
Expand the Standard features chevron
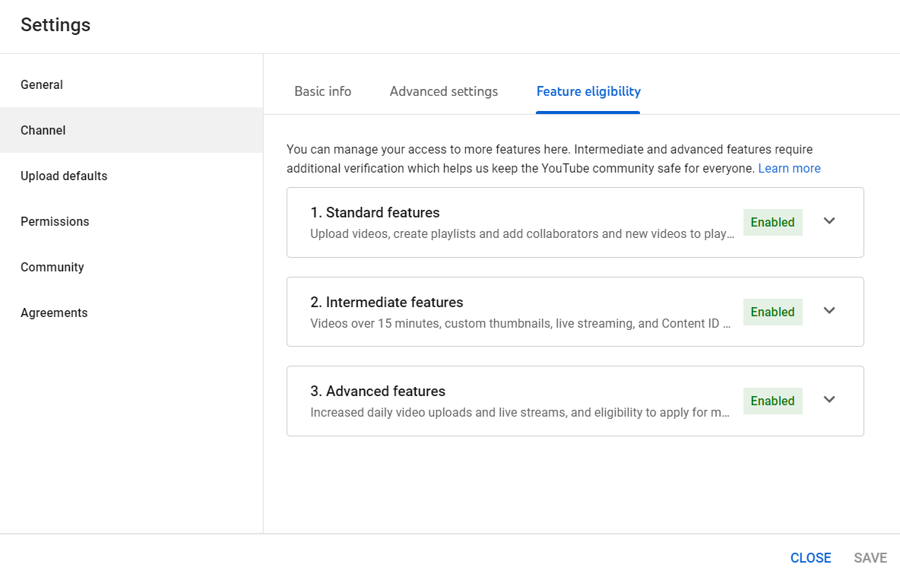829,221
